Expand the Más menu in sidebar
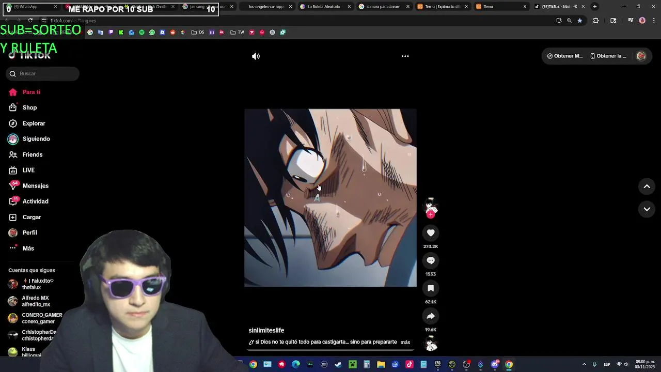 21,249
